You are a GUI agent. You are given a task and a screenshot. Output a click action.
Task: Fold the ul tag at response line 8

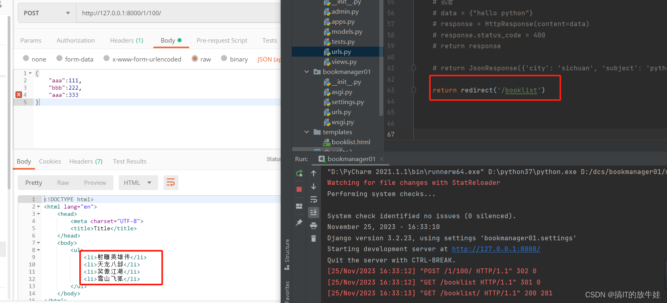(x=38, y=250)
